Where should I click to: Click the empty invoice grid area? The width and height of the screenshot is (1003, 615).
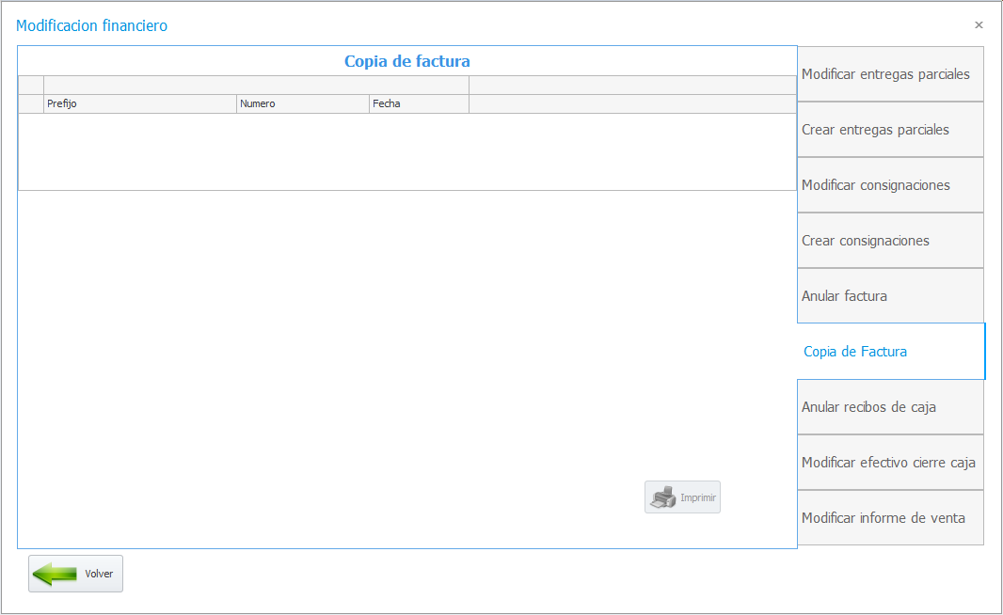[406, 151]
